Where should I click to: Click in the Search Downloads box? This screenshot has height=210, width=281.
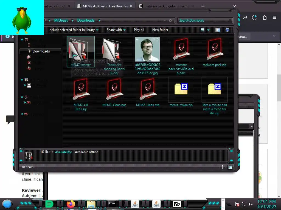[205, 21]
